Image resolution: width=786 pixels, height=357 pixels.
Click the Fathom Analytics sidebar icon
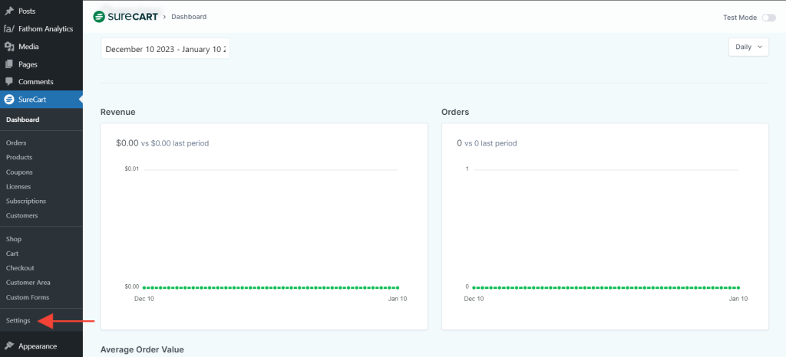tap(8, 29)
